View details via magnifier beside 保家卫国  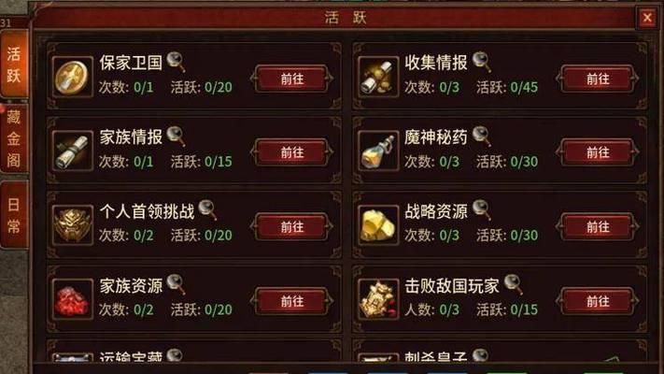[x=176, y=62]
